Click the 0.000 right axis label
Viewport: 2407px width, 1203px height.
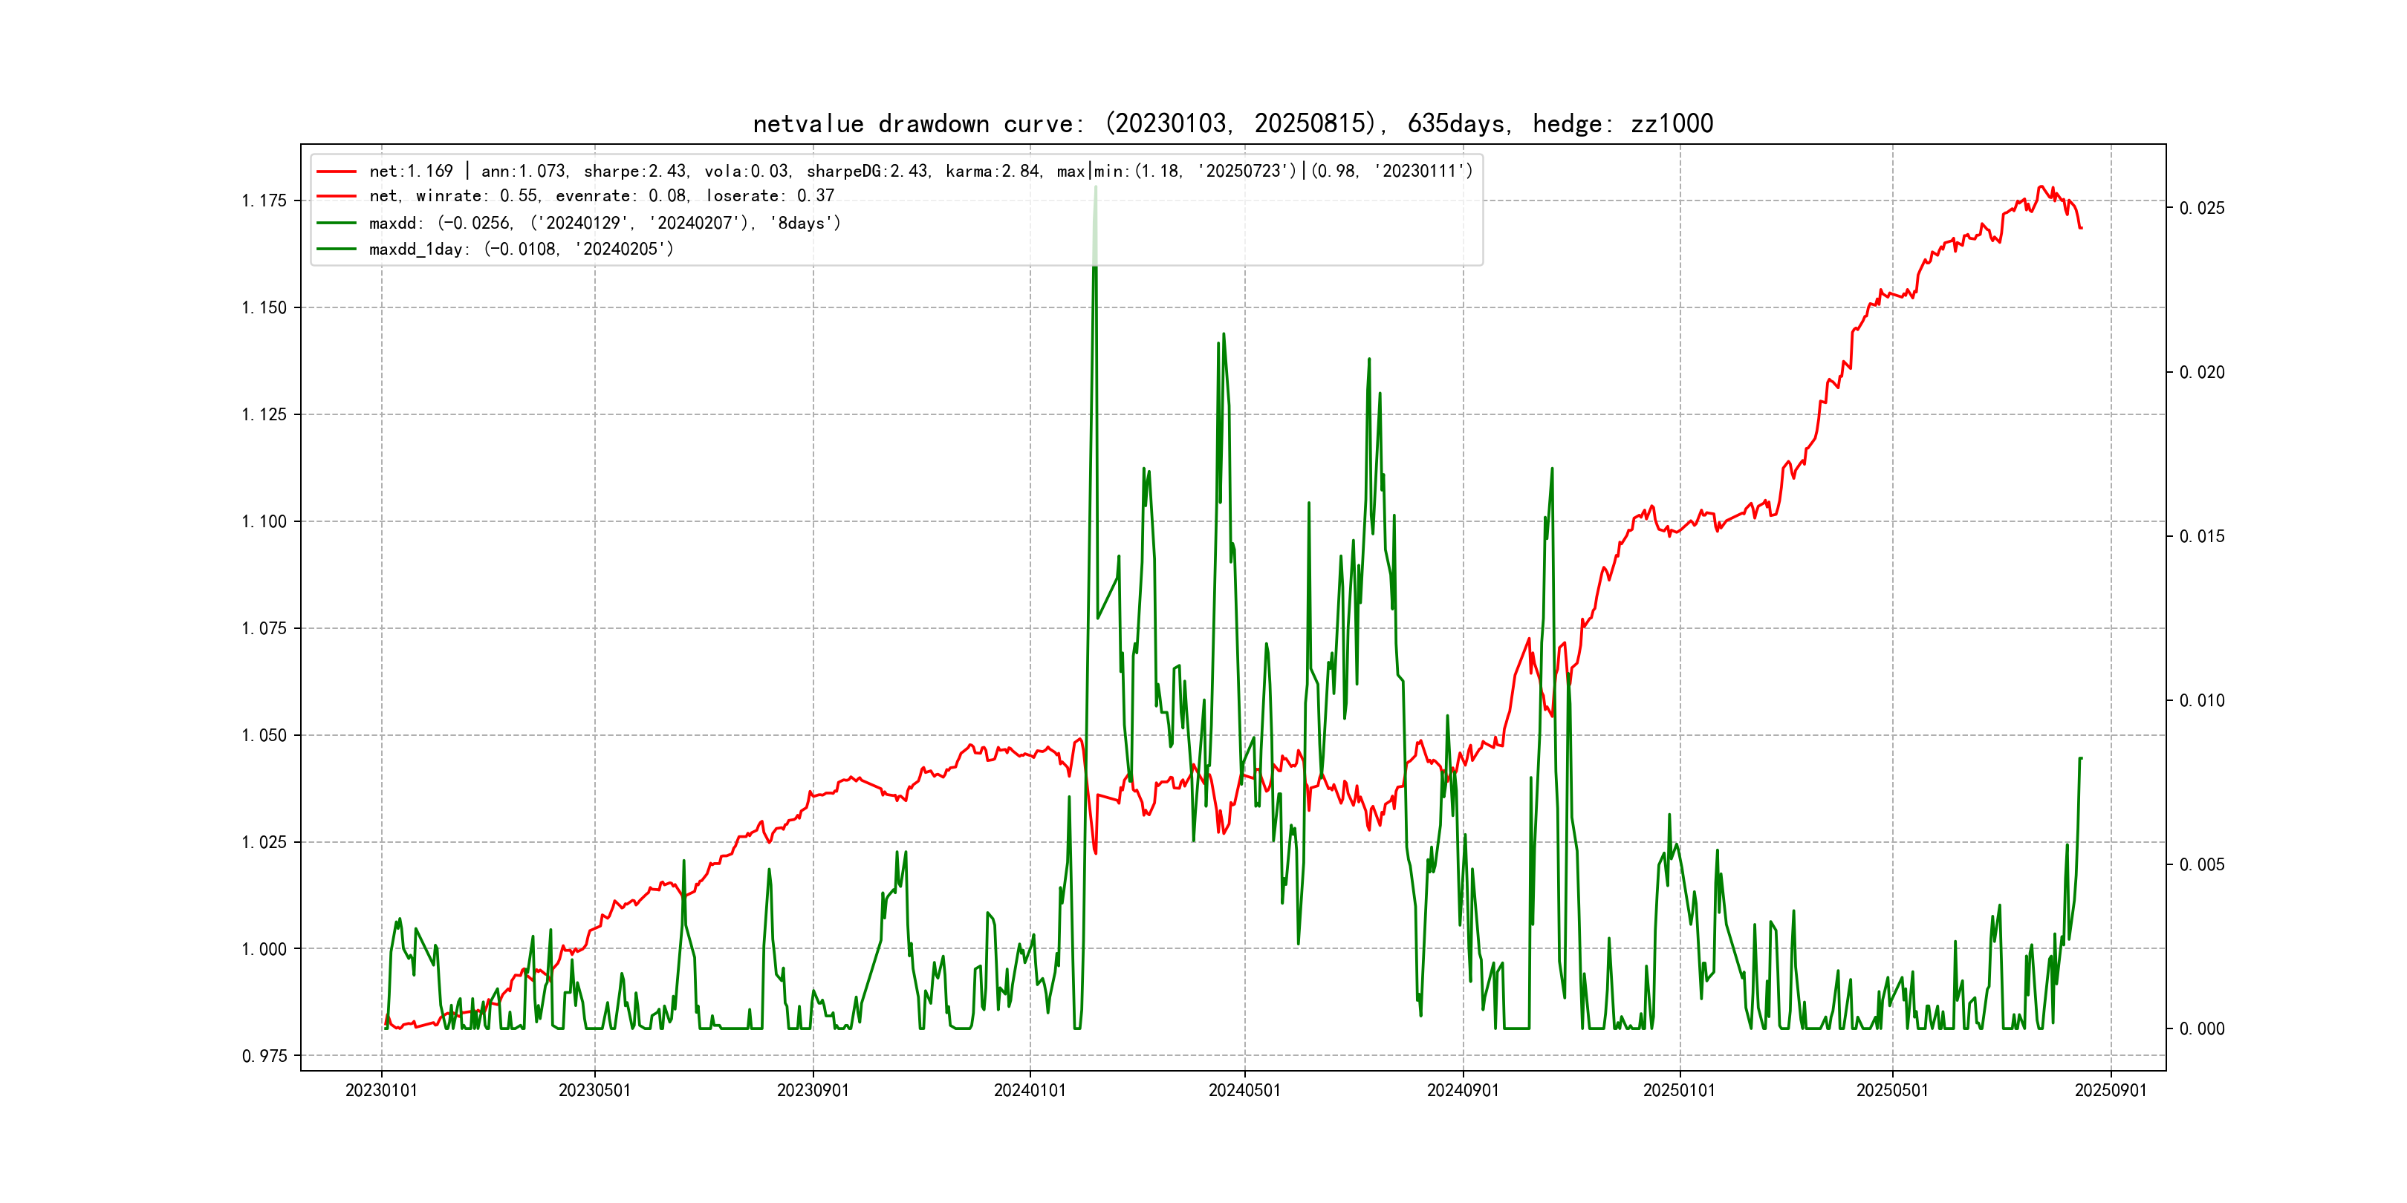[x=2201, y=1029]
